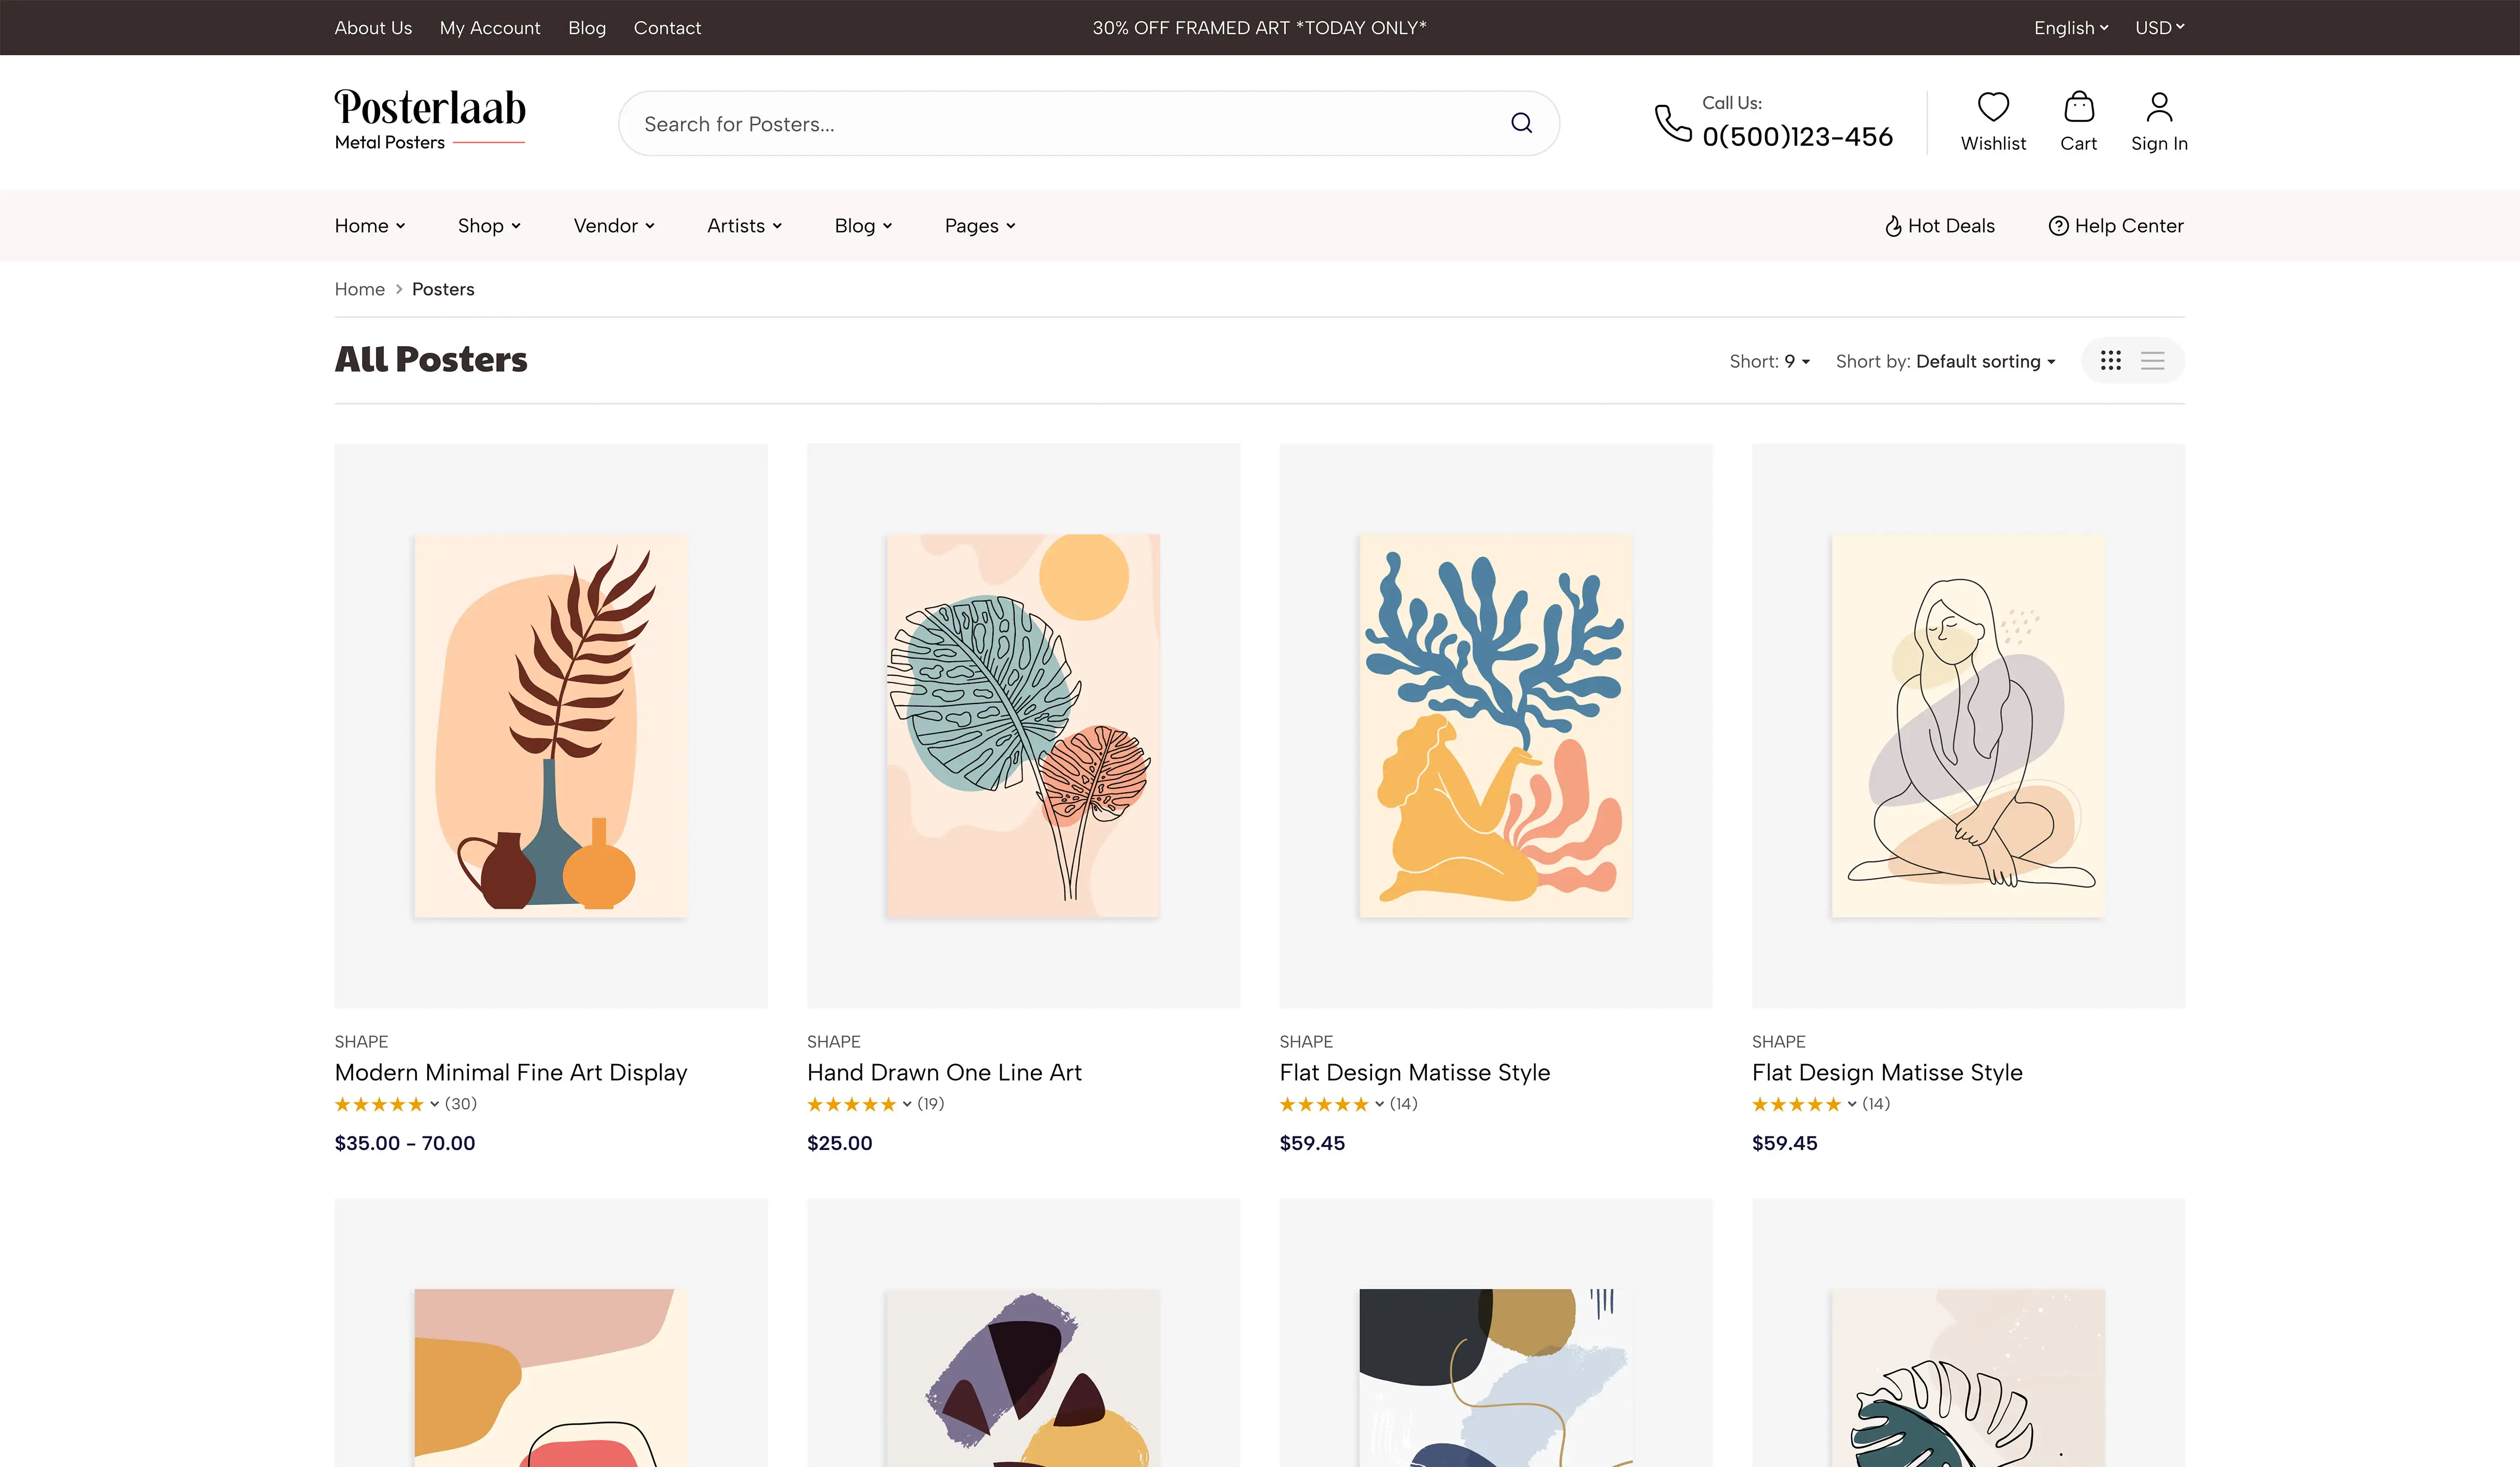Screen dimensions: 2520x1467
Task: Click the star rating for Modern Minimal Fine Art
Action: coord(379,1104)
